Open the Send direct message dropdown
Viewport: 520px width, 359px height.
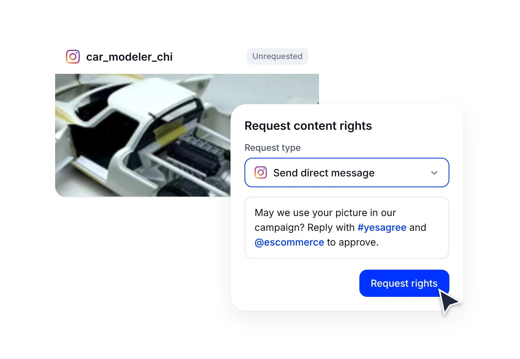click(347, 173)
